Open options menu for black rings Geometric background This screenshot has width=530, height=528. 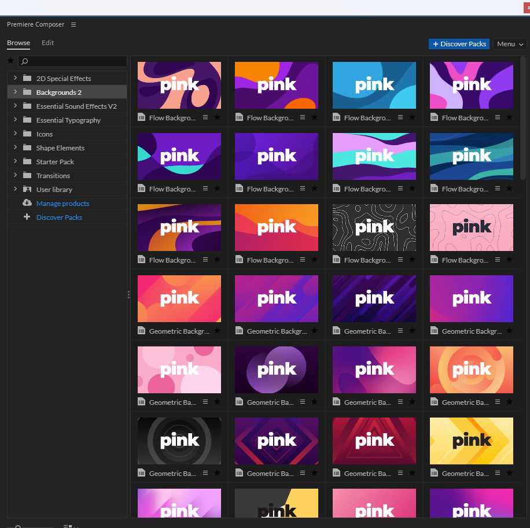[x=205, y=473]
